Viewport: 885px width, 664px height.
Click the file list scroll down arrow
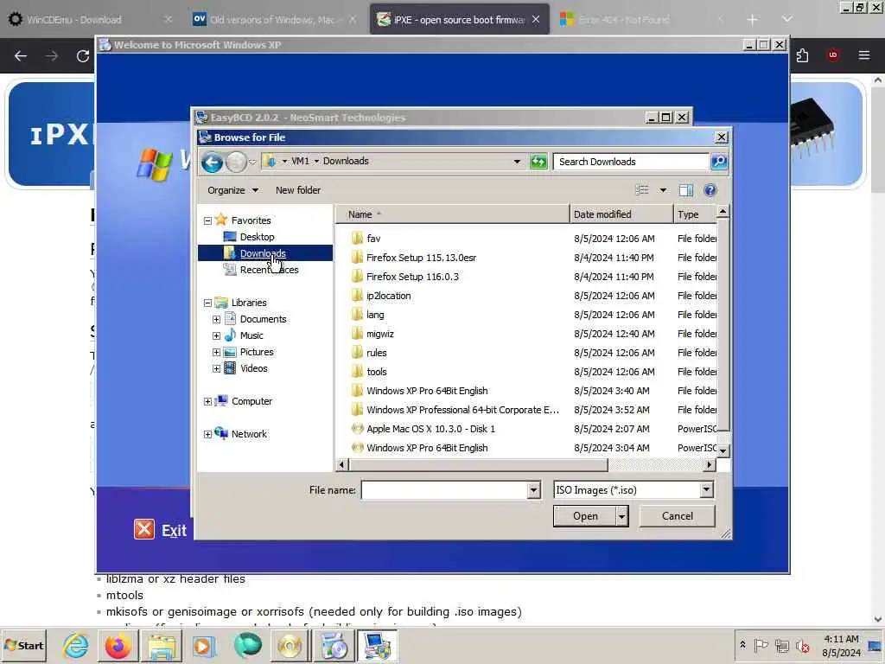click(723, 450)
